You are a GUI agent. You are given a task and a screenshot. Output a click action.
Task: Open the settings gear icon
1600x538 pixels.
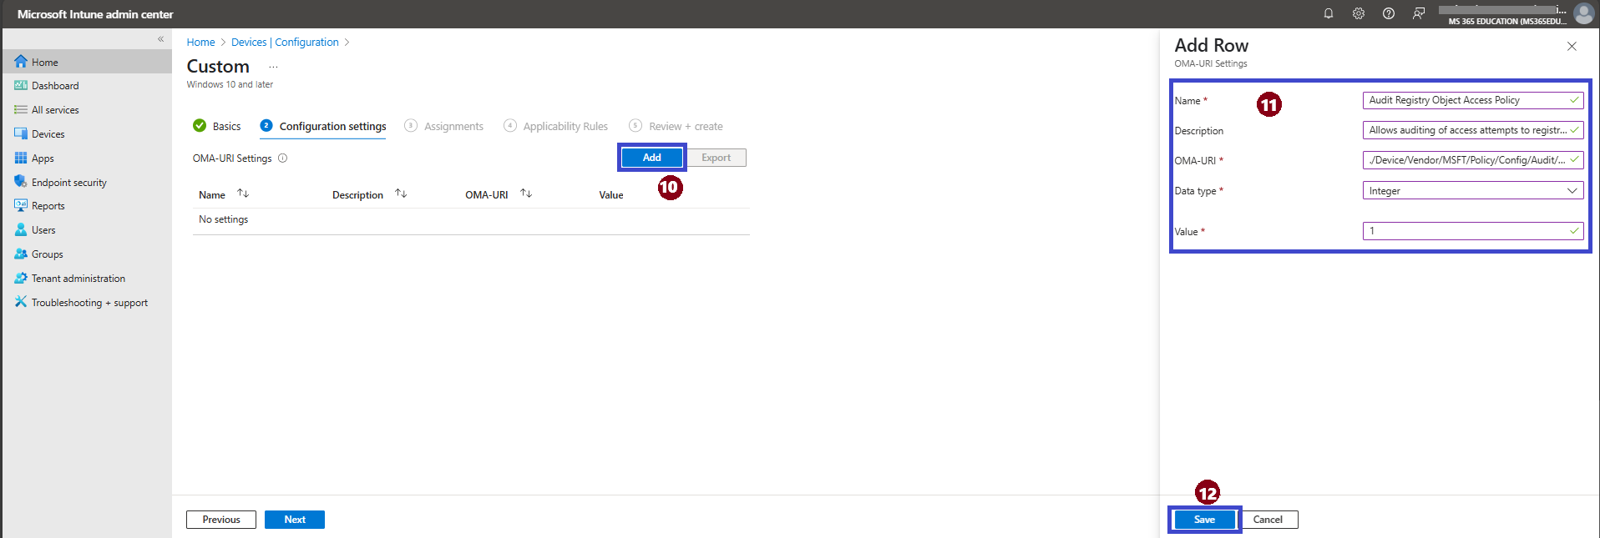click(x=1359, y=13)
